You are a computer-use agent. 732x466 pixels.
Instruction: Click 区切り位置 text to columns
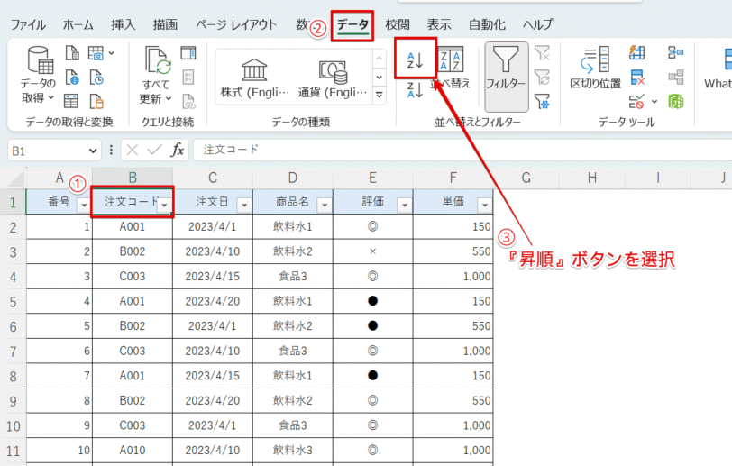coord(595,68)
